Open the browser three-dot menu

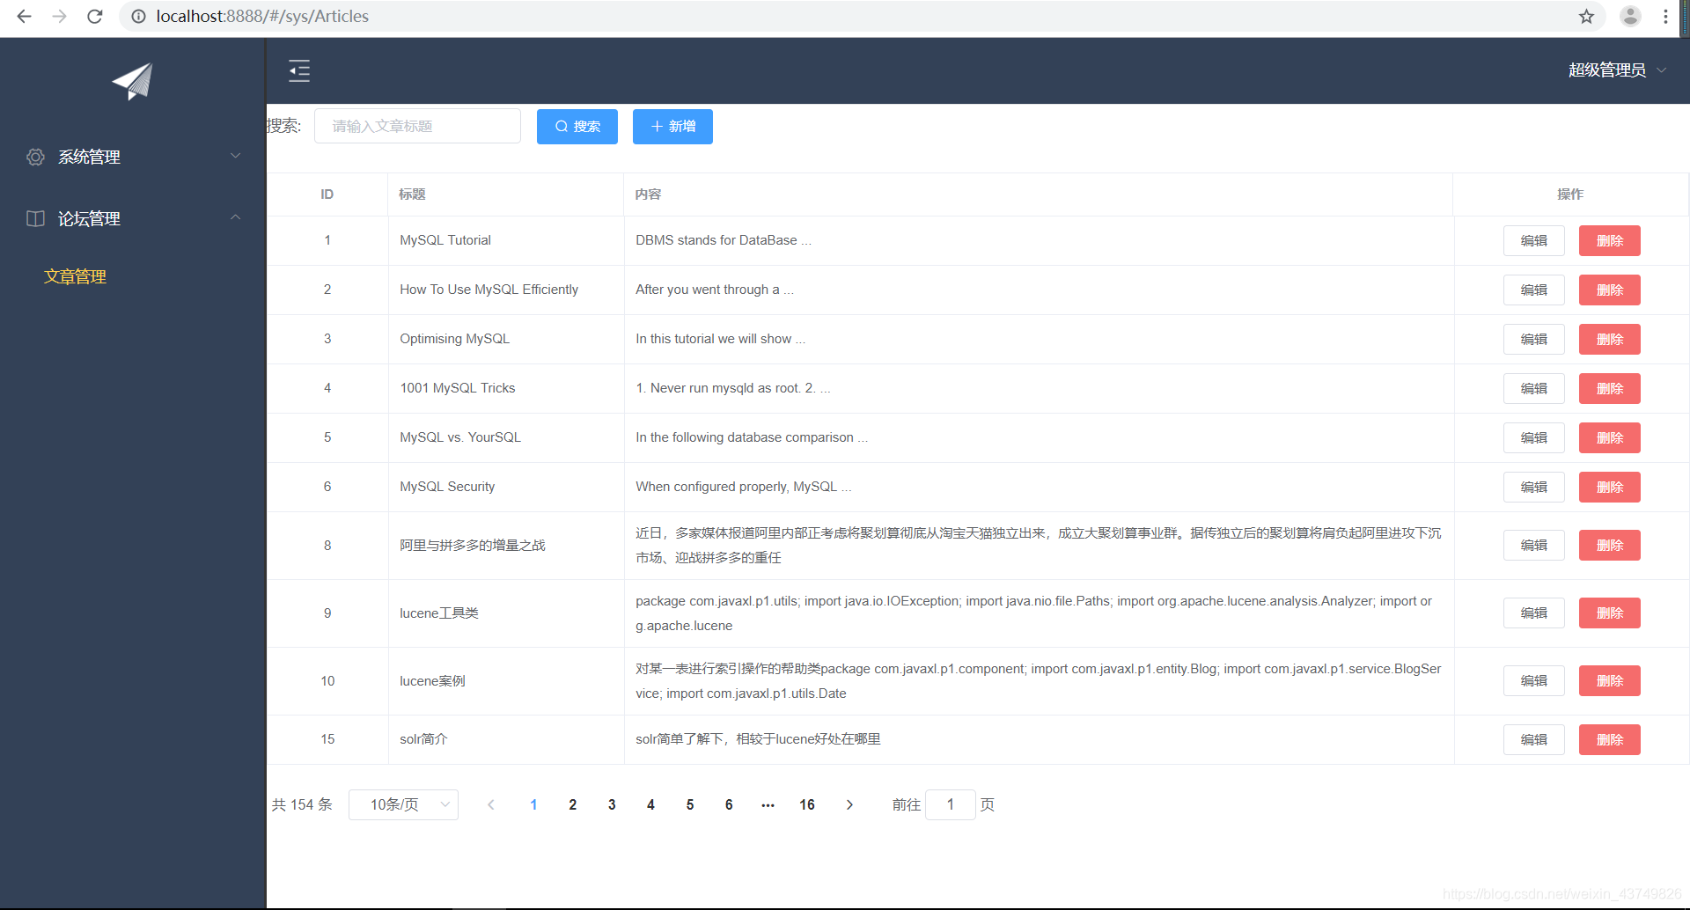1665,16
